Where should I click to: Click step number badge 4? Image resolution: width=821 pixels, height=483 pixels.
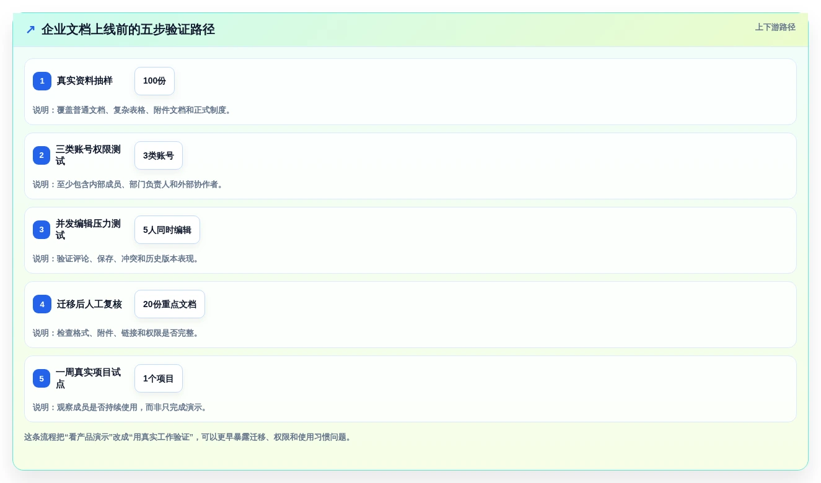click(42, 304)
